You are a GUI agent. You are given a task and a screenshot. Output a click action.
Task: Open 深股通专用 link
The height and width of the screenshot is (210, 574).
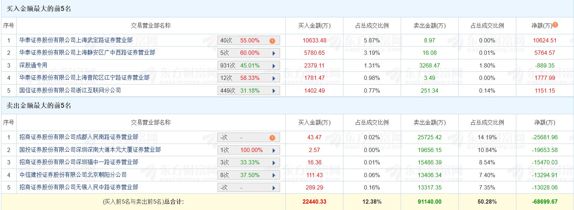pos(33,65)
